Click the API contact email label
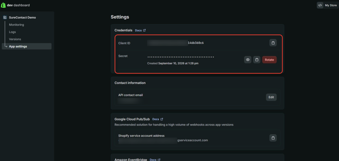Screen dimensions: 339x161 (131, 95)
